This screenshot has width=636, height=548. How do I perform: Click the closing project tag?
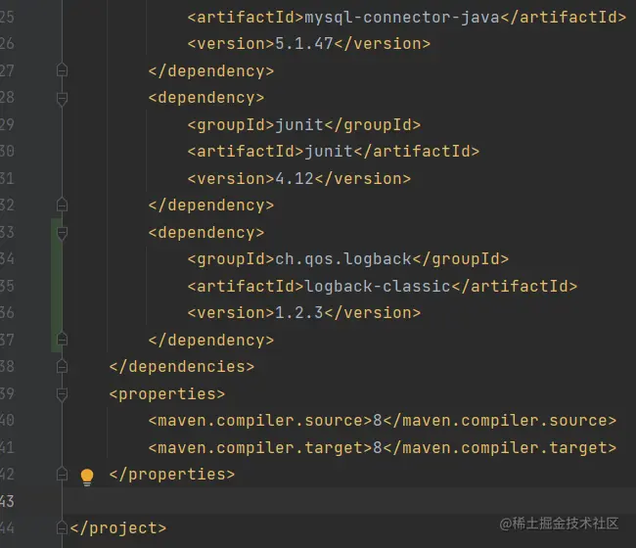tap(118, 528)
